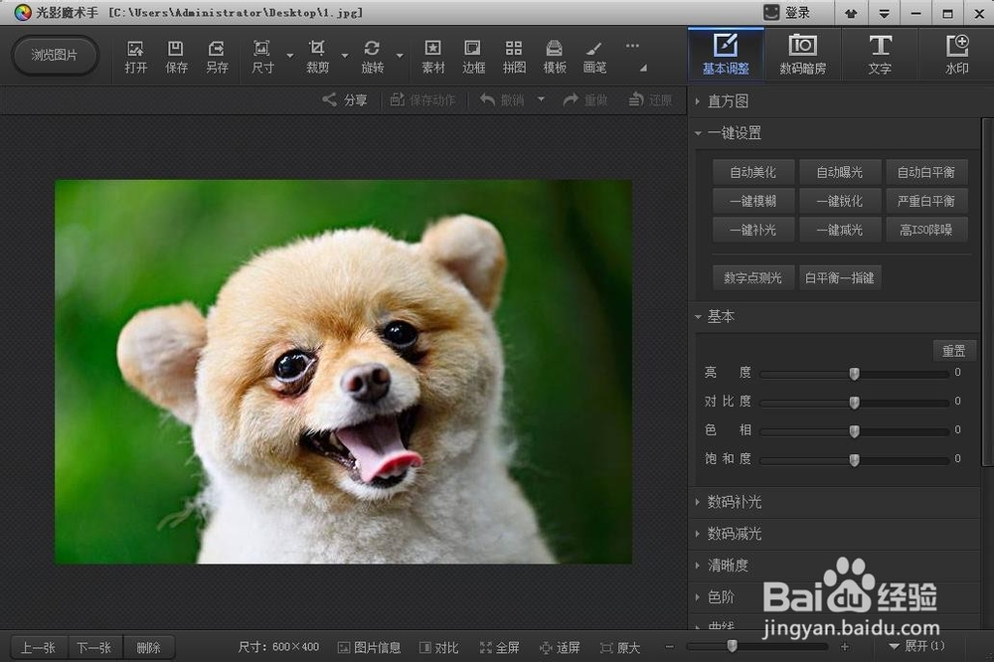Switch to the 水印 watermark tab
The height and width of the screenshot is (662, 994).
pos(956,55)
